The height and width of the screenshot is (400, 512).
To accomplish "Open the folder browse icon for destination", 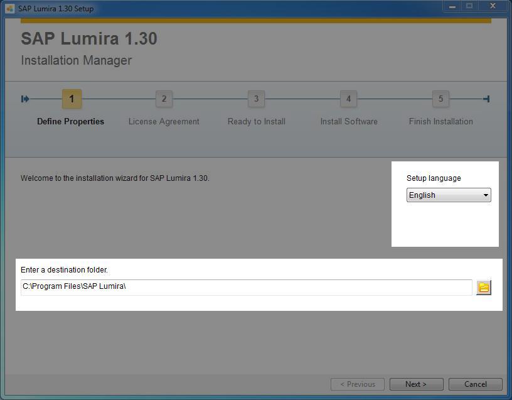I will [483, 287].
